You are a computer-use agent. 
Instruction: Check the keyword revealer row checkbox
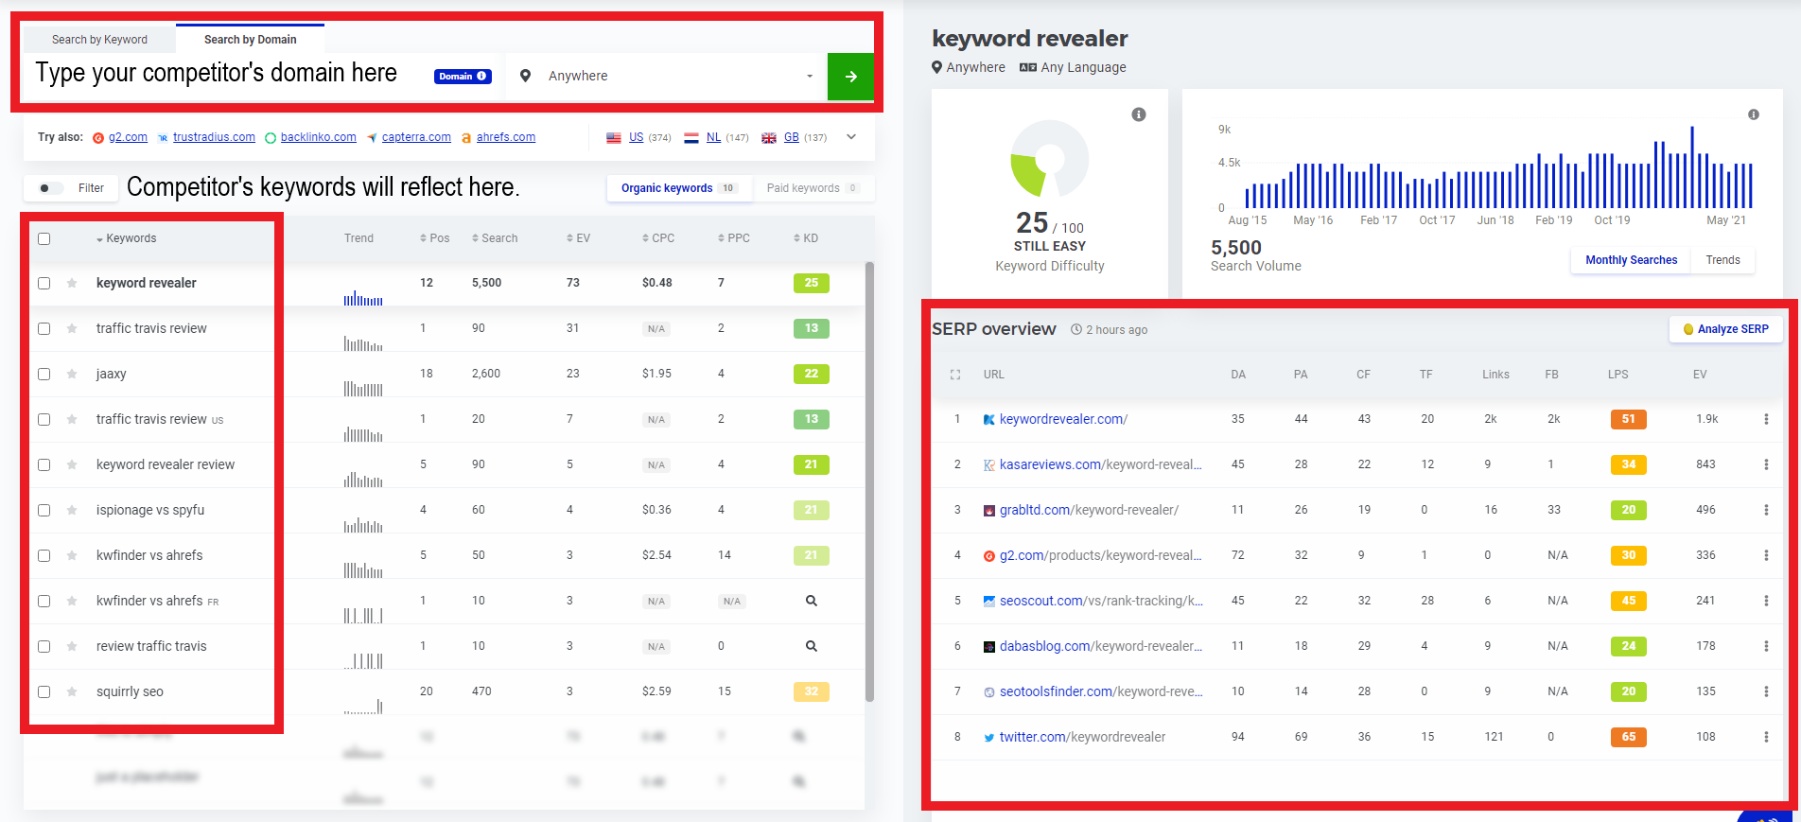44,283
